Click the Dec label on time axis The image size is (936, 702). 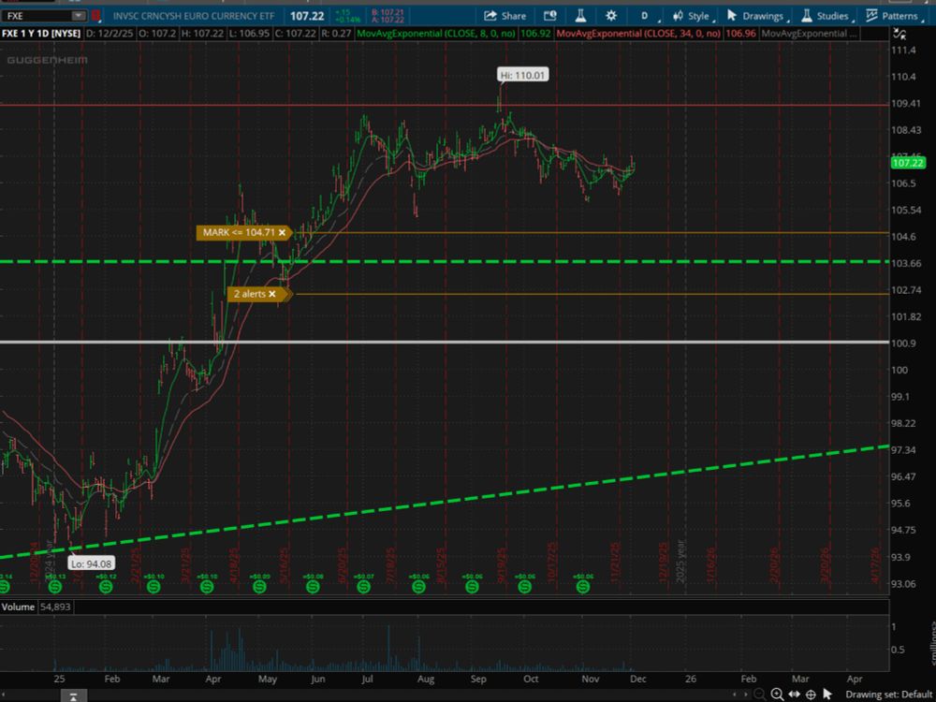637,679
